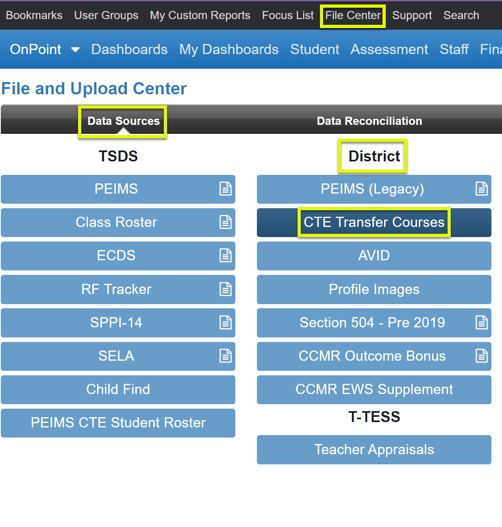The height and width of the screenshot is (527, 502).
Task: Switch to the Data Reconciliation tab
Action: (x=369, y=120)
